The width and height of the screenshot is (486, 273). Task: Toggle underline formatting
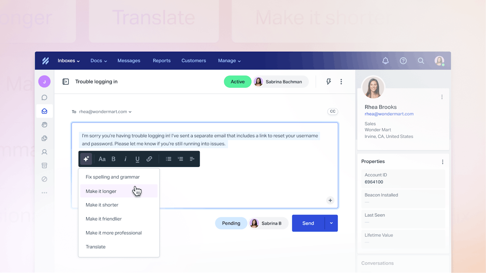(137, 159)
